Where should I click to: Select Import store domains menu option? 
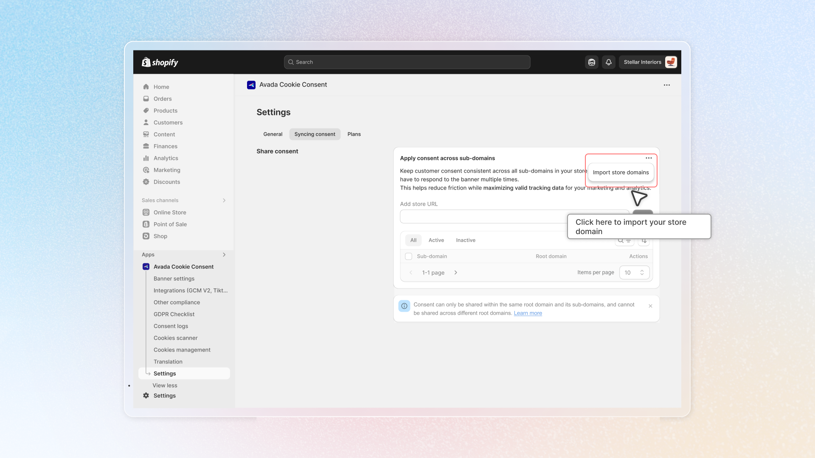coord(621,173)
